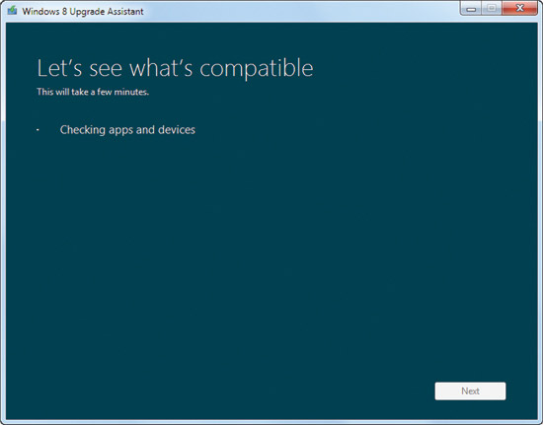Click 'This will take a few minutes.' text
The width and height of the screenshot is (543, 425).
pos(93,92)
